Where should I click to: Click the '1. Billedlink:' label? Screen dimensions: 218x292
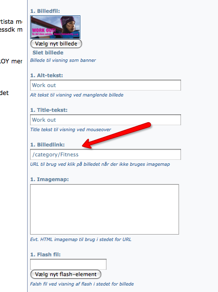(x=47, y=145)
